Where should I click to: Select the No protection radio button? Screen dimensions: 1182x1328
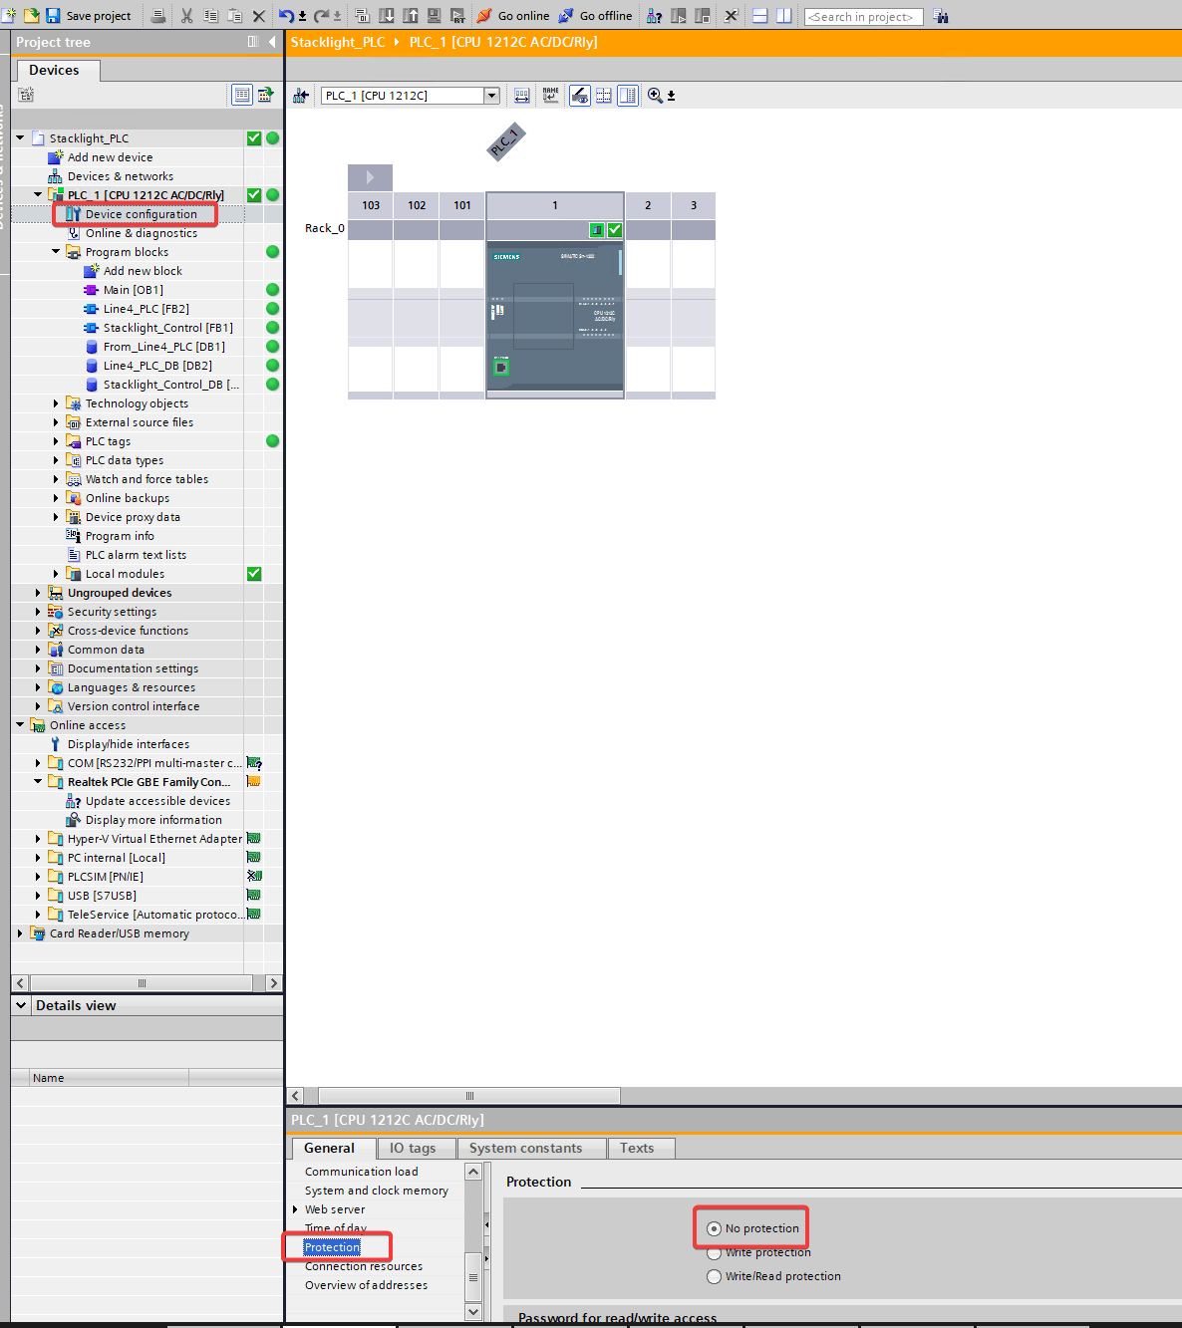714,1228
